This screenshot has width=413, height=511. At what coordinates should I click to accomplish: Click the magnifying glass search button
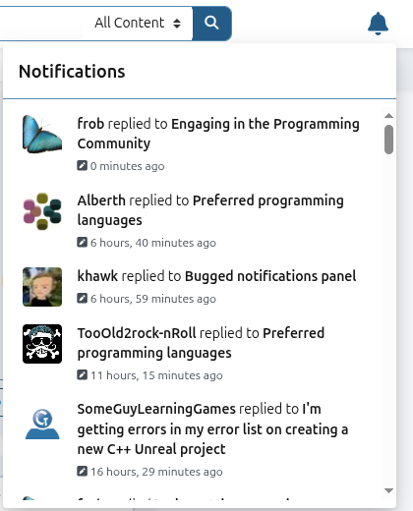(211, 24)
